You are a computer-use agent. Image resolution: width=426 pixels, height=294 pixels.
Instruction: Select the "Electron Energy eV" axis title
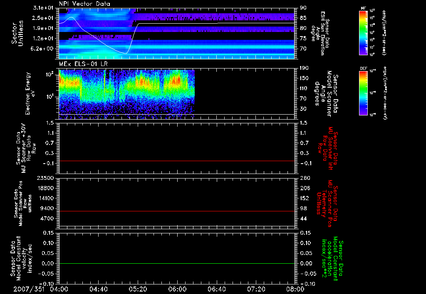point(31,93)
